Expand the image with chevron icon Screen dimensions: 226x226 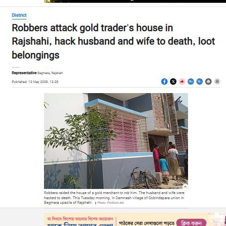[185, 187]
